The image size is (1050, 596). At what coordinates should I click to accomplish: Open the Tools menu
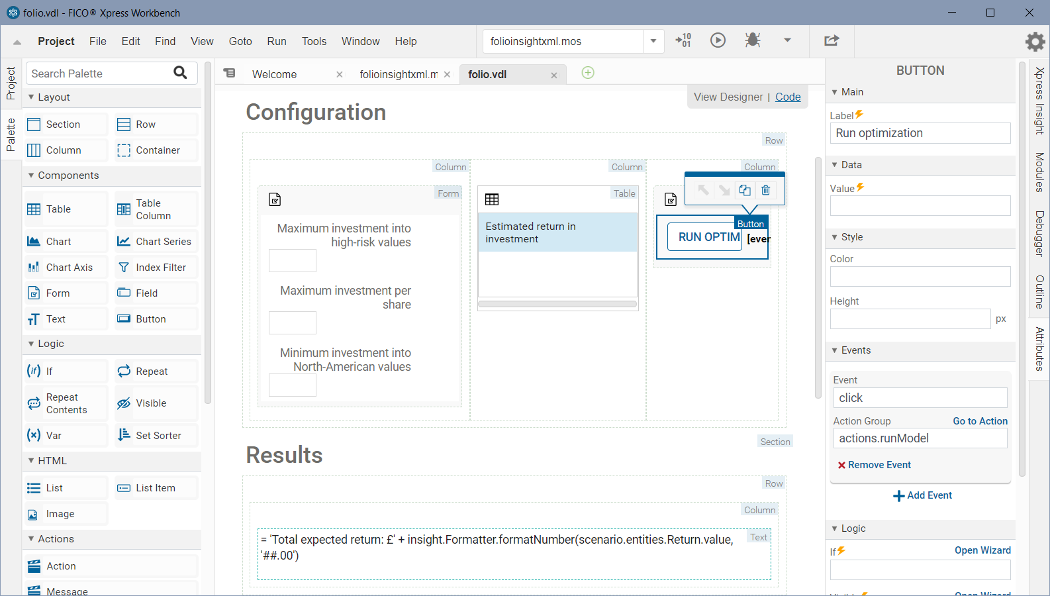(314, 41)
